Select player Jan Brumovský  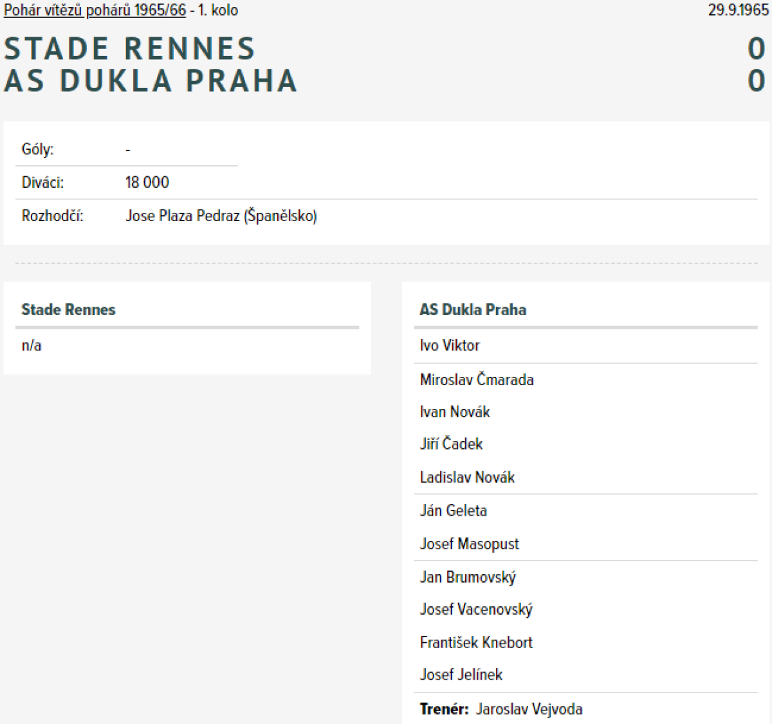coord(468,577)
